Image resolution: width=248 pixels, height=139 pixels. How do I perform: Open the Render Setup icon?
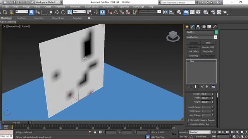click(213, 12)
